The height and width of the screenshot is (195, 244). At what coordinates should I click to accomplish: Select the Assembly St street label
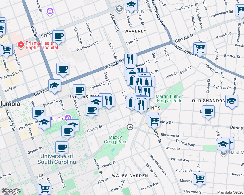click(10, 120)
